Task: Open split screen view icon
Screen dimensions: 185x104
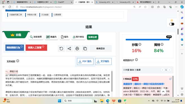Action: tap(153, 7)
